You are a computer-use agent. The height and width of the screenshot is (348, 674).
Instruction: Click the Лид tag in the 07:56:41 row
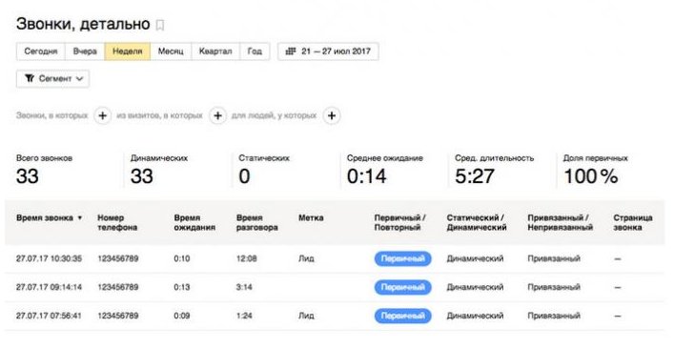(x=306, y=316)
